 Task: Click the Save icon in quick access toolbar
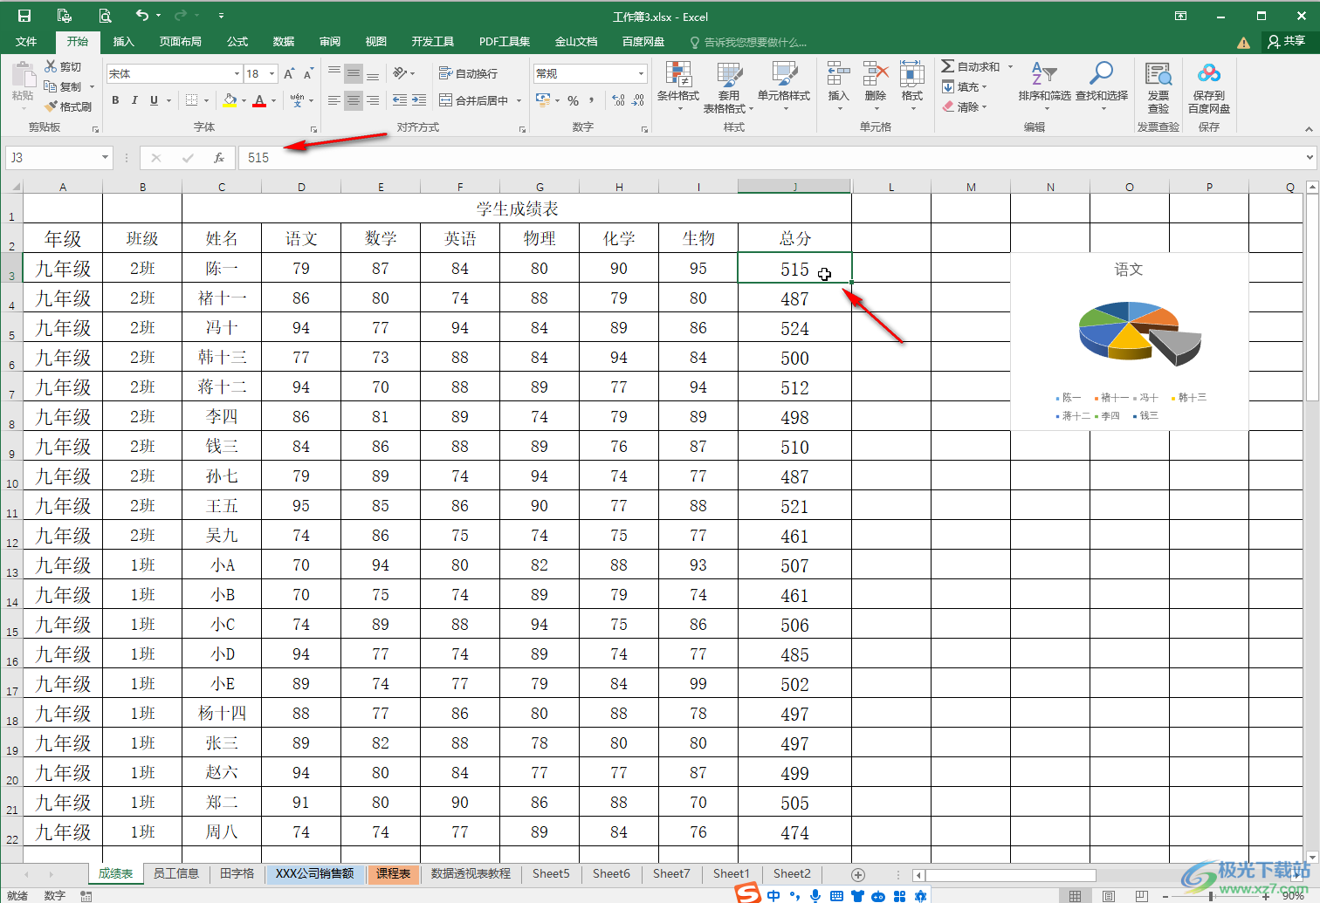(24, 16)
